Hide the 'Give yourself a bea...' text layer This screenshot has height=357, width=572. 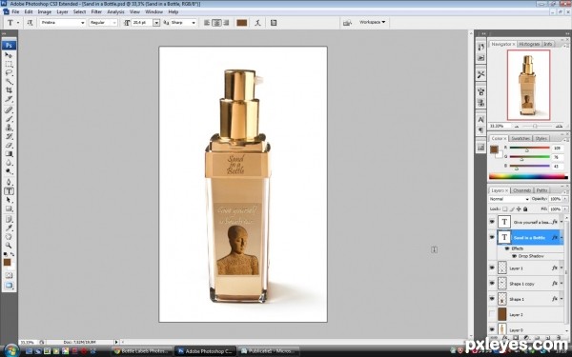tap(492, 222)
